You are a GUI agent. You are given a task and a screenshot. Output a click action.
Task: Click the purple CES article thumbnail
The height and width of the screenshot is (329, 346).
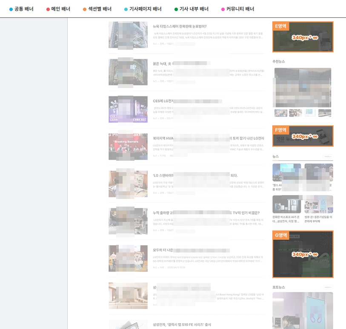tap(128, 109)
